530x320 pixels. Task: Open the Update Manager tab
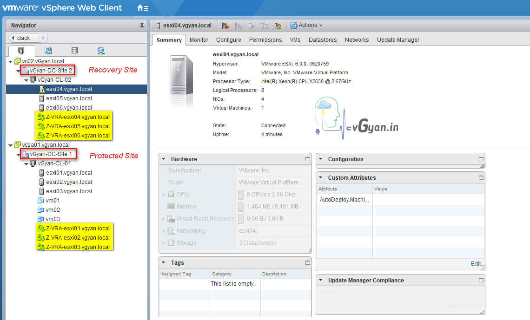click(x=398, y=40)
